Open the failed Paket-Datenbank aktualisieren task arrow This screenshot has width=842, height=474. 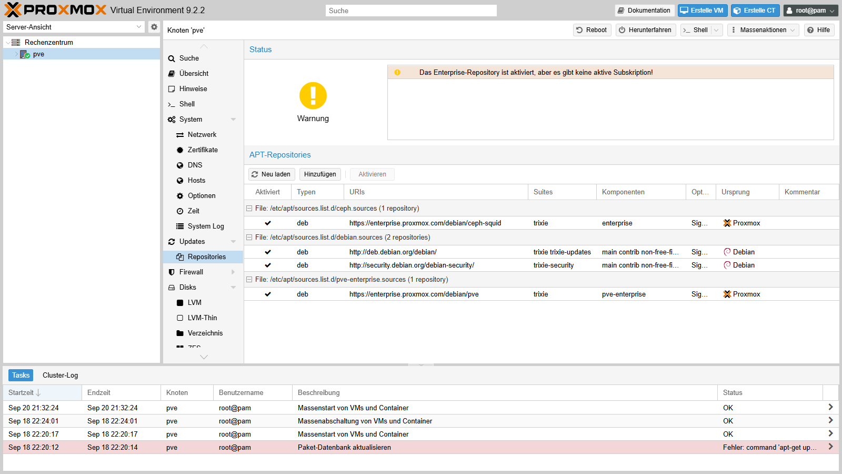[x=830, y=447]
